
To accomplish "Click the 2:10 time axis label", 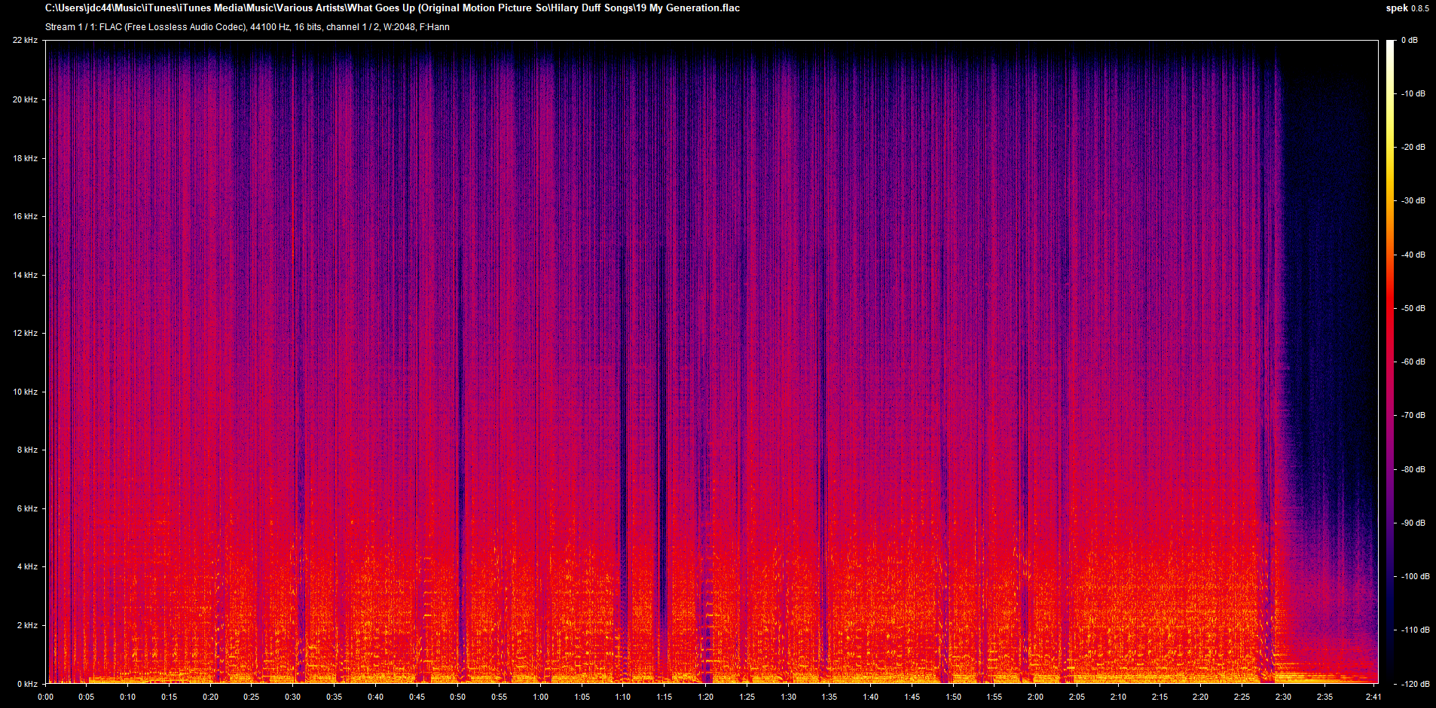I will [1118, 697].
